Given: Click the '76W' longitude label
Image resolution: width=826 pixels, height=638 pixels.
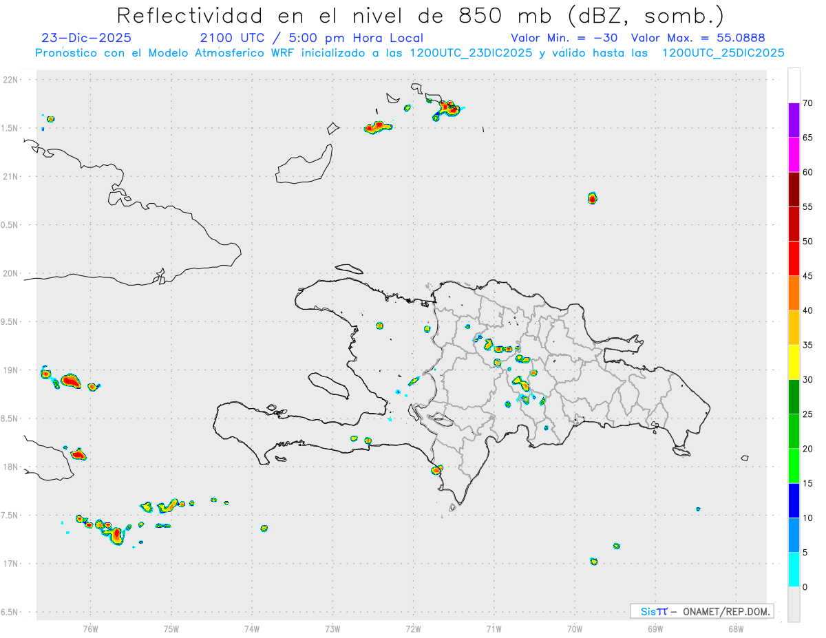Looking at the screenshot, I should coord(90,628).
